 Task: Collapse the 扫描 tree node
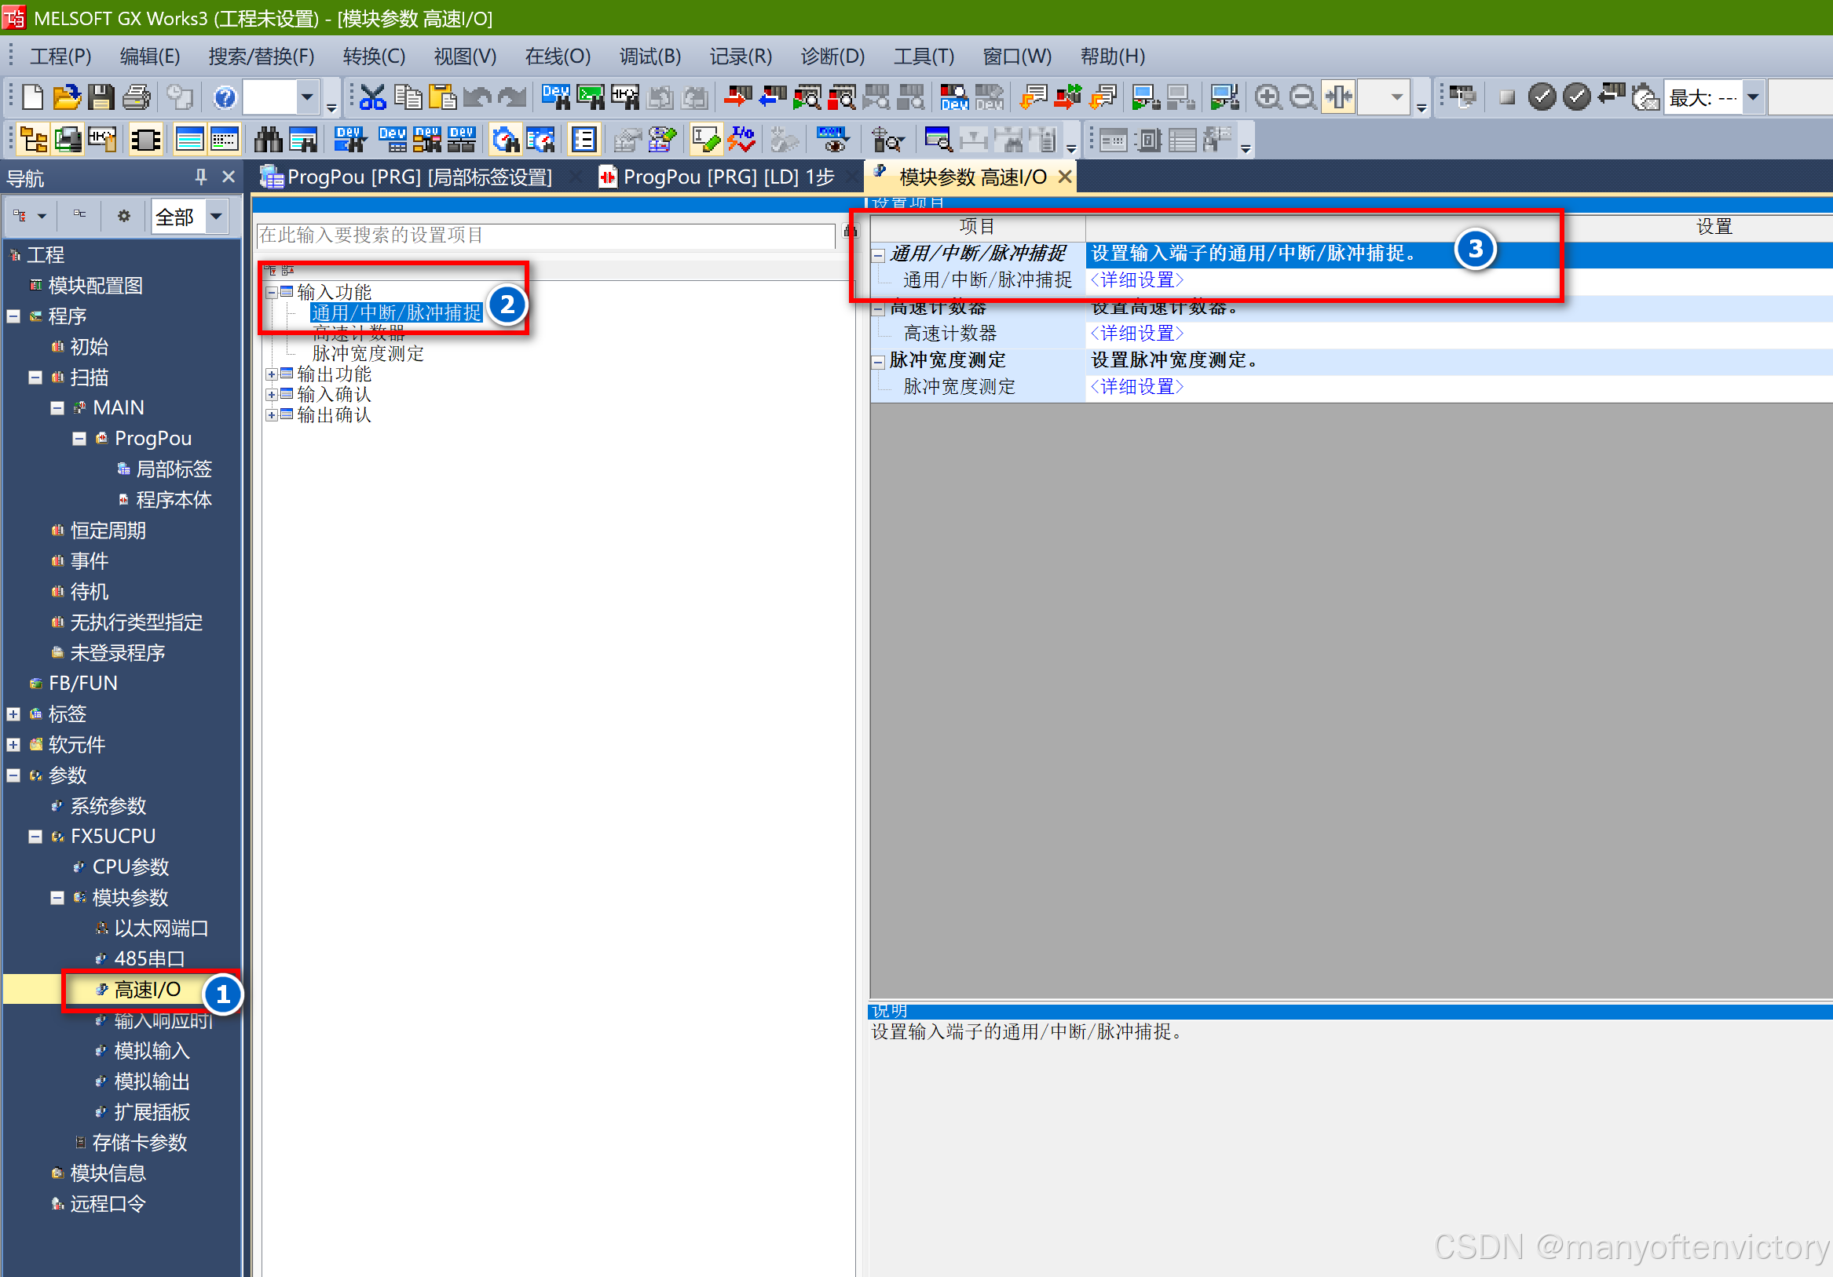point(35,378)
